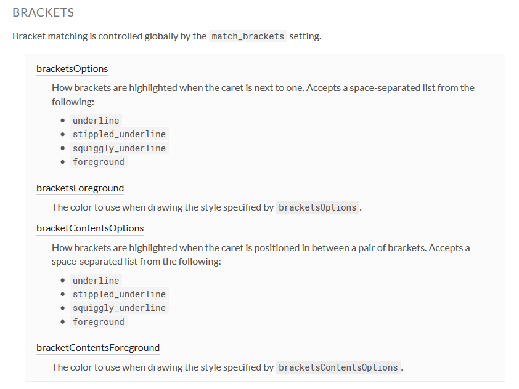Click the match_brackets setting code in the intro
The image size is (519, 389).
pos(248,36)
